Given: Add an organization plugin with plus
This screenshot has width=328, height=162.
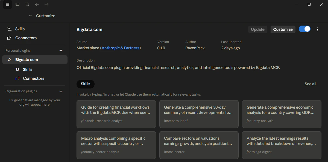Looking at the screenshot, I should [x=61, y=91].
